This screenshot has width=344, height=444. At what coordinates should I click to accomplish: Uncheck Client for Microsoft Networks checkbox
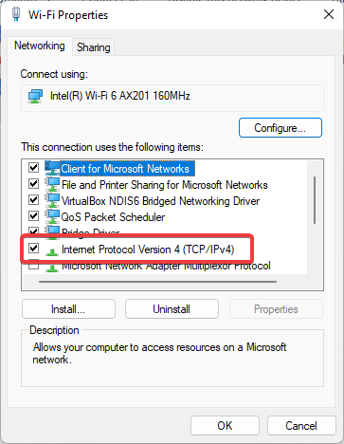pos(33,167)
